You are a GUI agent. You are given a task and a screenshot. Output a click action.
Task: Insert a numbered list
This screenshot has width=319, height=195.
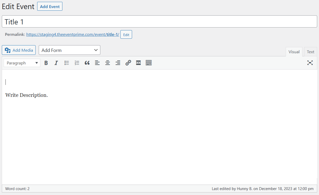tap(77, 63)
